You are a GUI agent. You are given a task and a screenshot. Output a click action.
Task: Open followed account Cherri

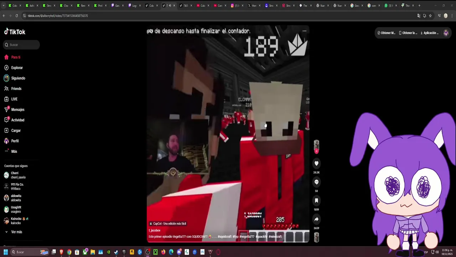[x=15, y=175]
